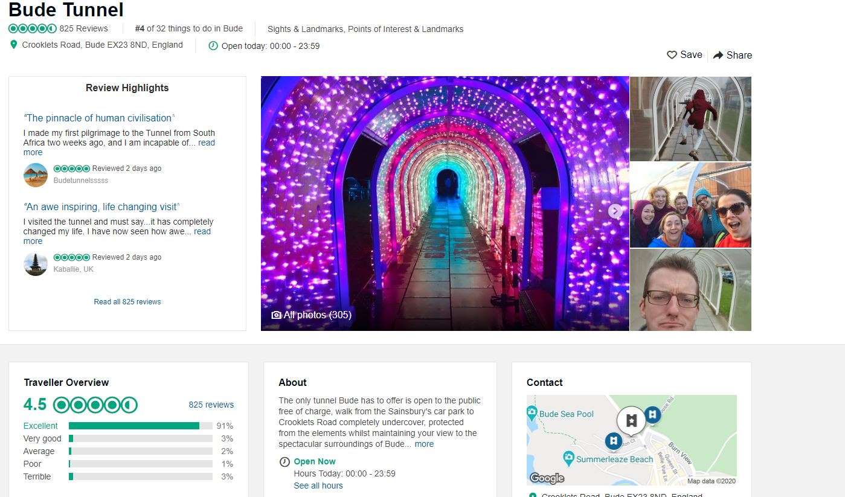Filter reviews by Poor rating
Viewport: 845px width, 497px height.
(33, 464)
